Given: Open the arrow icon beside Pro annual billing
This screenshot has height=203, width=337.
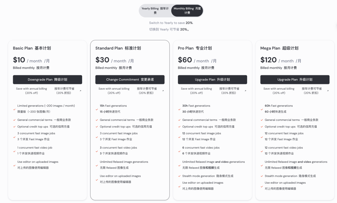Looking at the screenshot, I should tap(246, 91).
